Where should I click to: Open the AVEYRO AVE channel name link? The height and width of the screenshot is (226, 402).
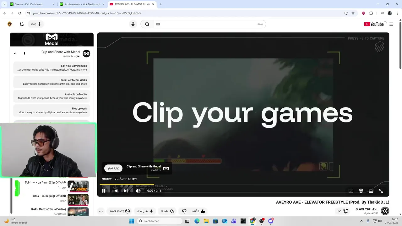click(368, 209)
